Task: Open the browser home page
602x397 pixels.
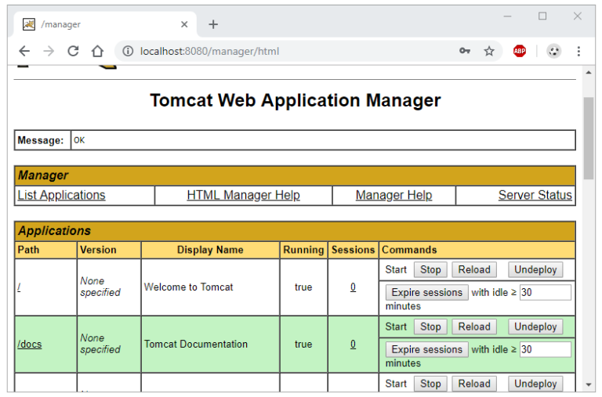Action: click(97, 51)
